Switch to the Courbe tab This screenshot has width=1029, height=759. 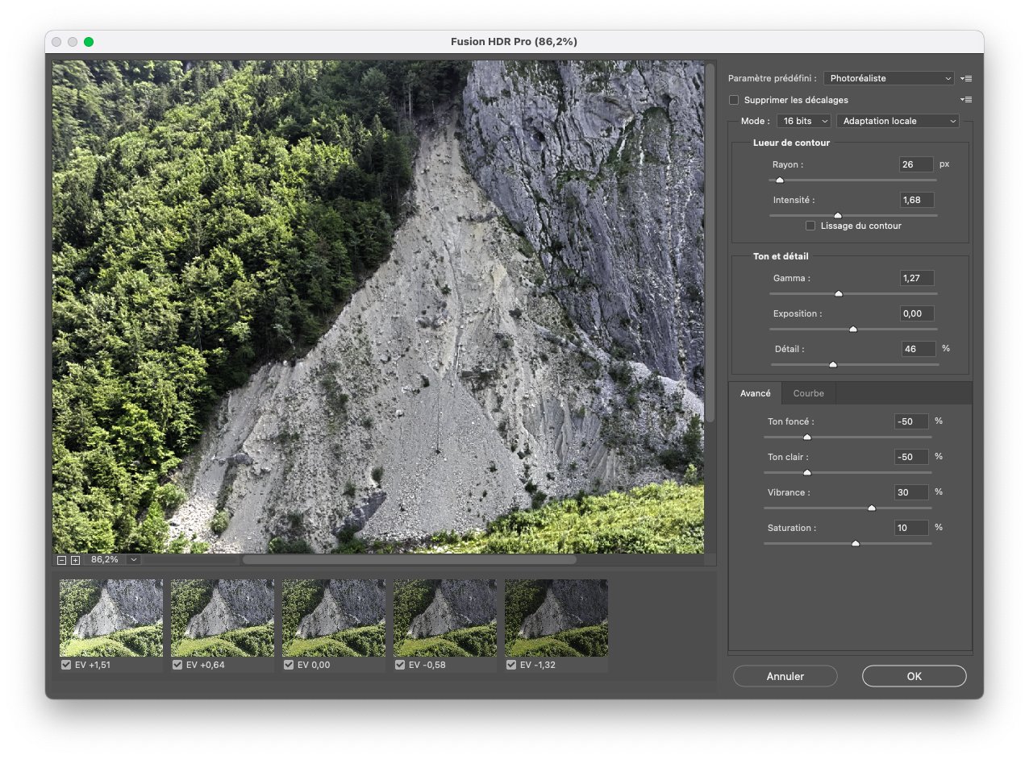click(x=808, y=393)
